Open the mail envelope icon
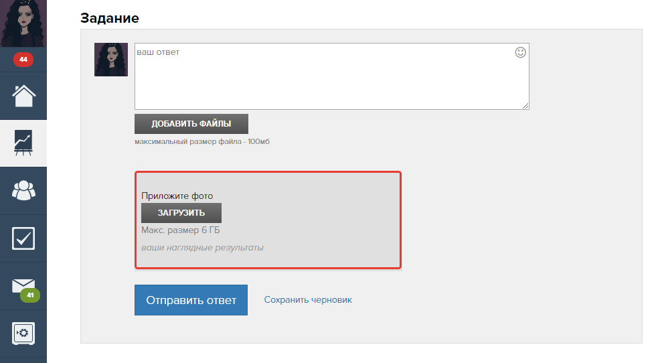The height and width of the screenshot is (363, 656). (x=22, y=286)
